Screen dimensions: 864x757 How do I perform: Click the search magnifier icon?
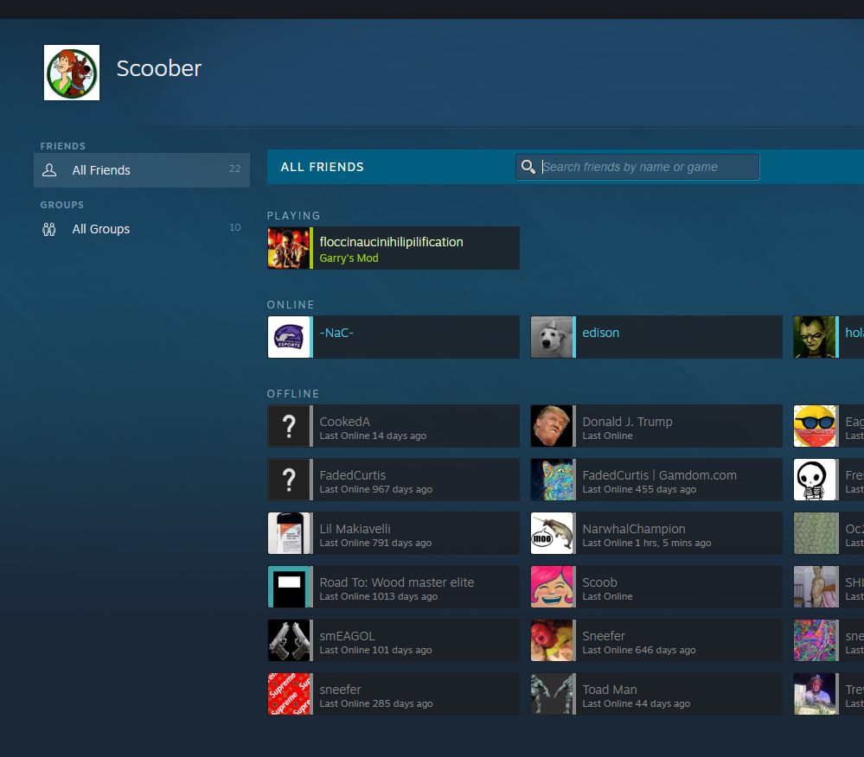(x=528, y=167)
